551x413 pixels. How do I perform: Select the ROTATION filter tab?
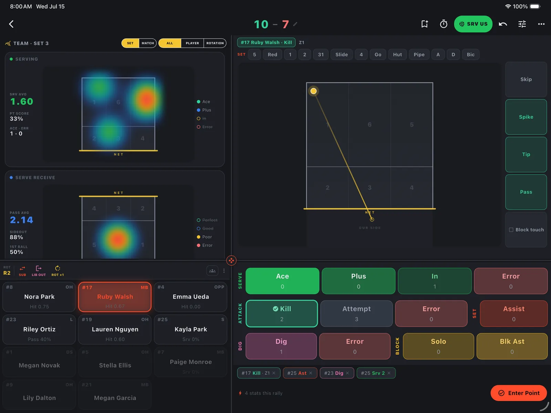(x=215, y=43)
